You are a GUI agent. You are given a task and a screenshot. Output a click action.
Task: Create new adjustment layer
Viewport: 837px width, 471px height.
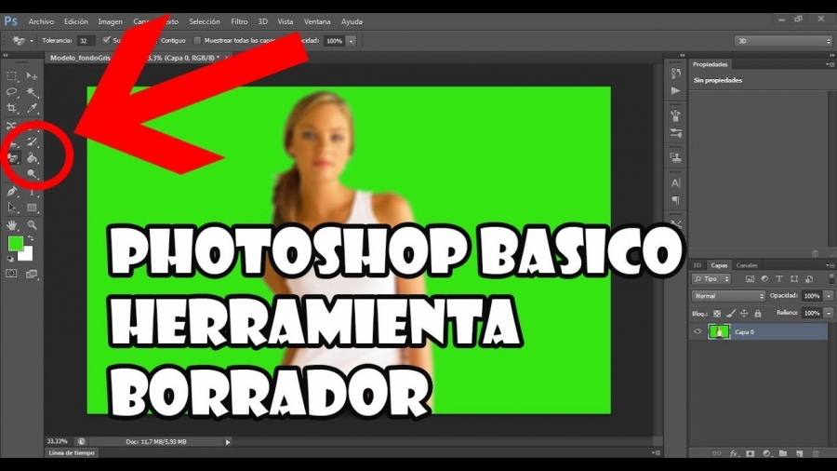point(766,453)
